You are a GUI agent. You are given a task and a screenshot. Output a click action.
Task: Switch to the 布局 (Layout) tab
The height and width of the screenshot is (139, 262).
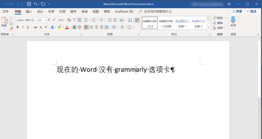[x=51, y=12]
